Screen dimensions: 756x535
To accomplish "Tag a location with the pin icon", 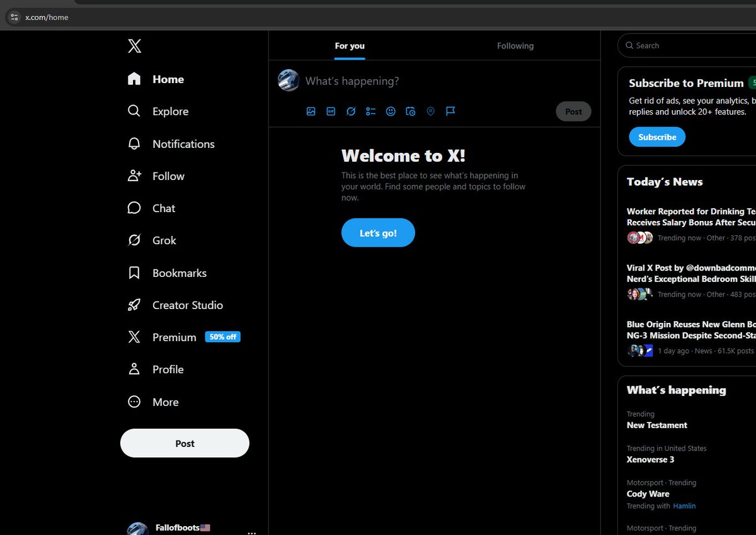I will pos(430,111).
